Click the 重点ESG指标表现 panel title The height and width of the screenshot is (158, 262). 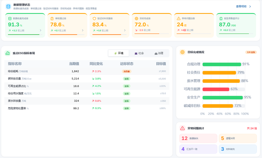(24, 53)
